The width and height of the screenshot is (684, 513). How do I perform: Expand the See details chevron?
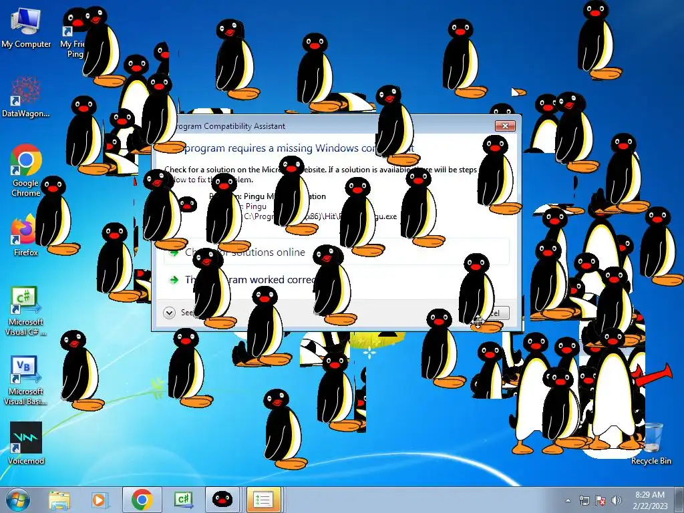click(x=169, y=313)
